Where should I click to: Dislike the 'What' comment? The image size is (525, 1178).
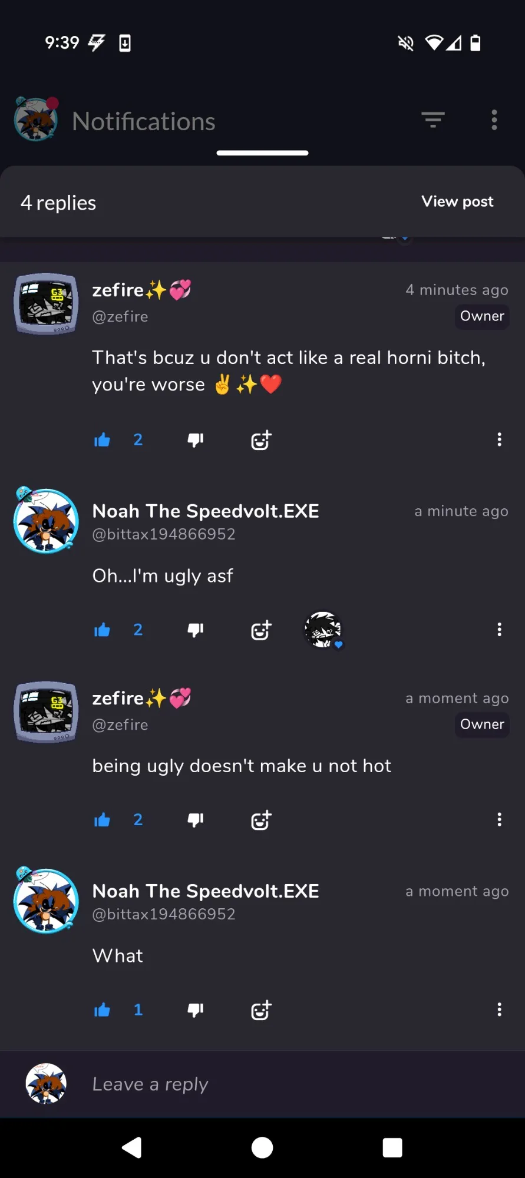pyautogui.click(x=196, y=1010)
